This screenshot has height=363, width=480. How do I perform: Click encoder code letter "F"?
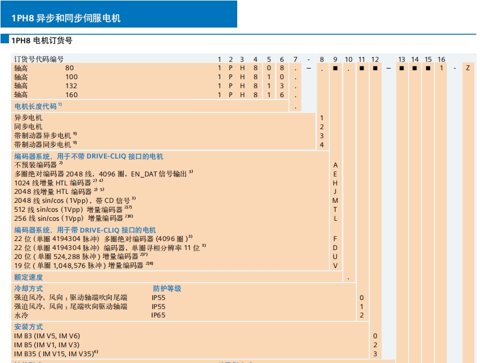click(x=335, y=239)
